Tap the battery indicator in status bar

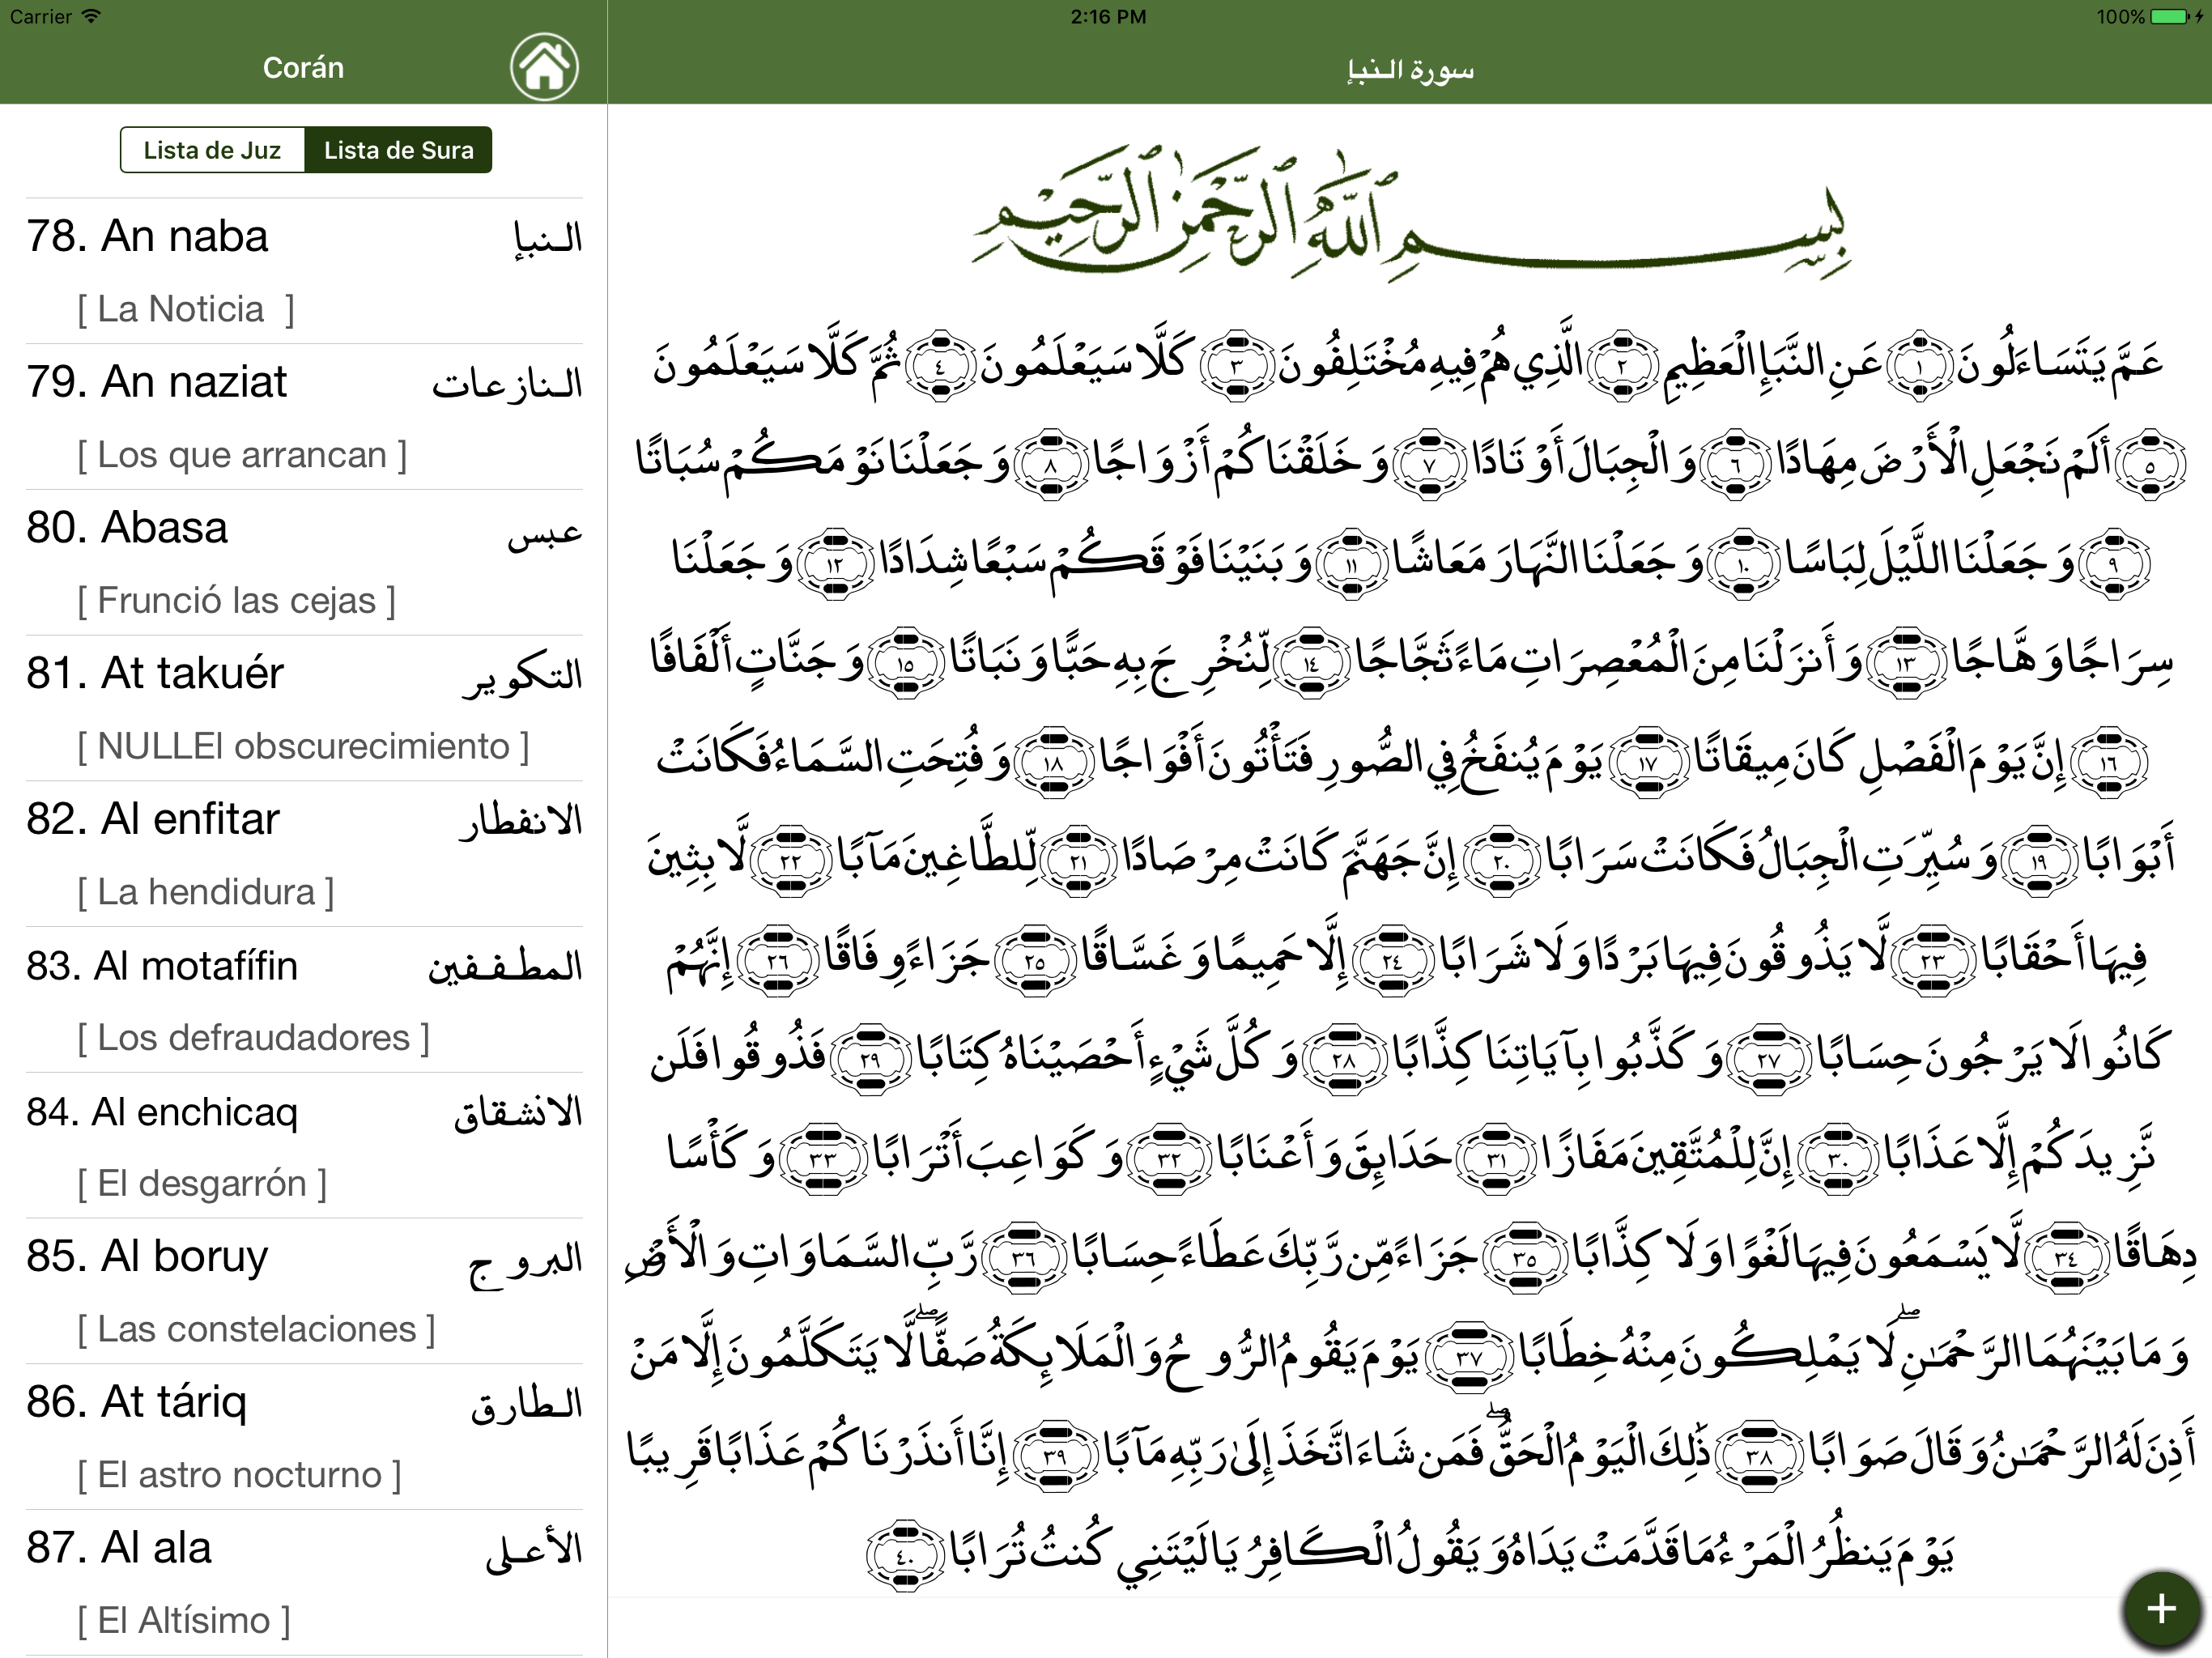pos(2170,17)
